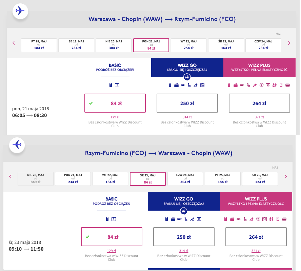Click the seat icon under return WIZZ GO

[x=186, y=219]
